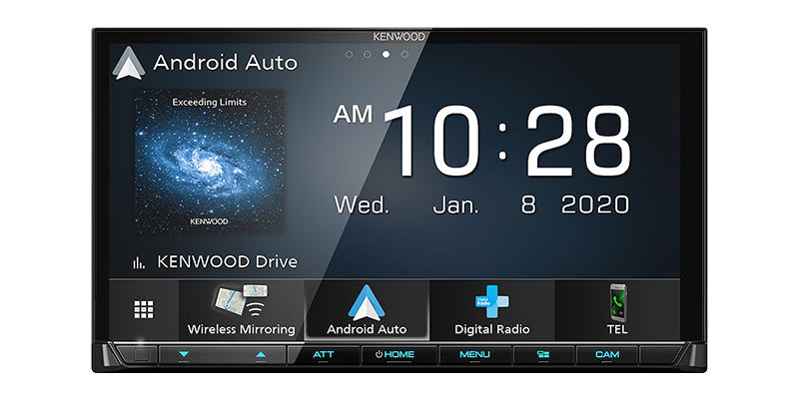Viewport: 799px width, 399px height.
Task: Switch to the fourth home page dot
Action: tap(404, 54)
